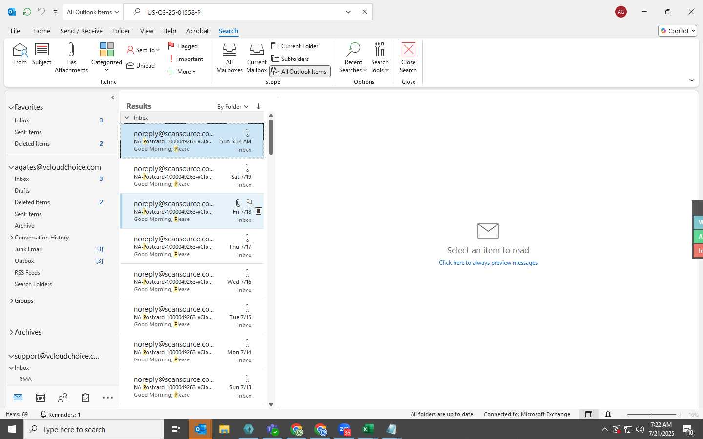The image size is (703, 439).
Task: Switch to the Home tab
Action: [x=41, y=31]
